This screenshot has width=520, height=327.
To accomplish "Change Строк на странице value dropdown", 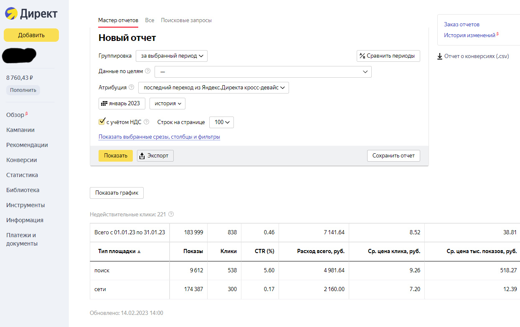I will (x=221, y=122).
